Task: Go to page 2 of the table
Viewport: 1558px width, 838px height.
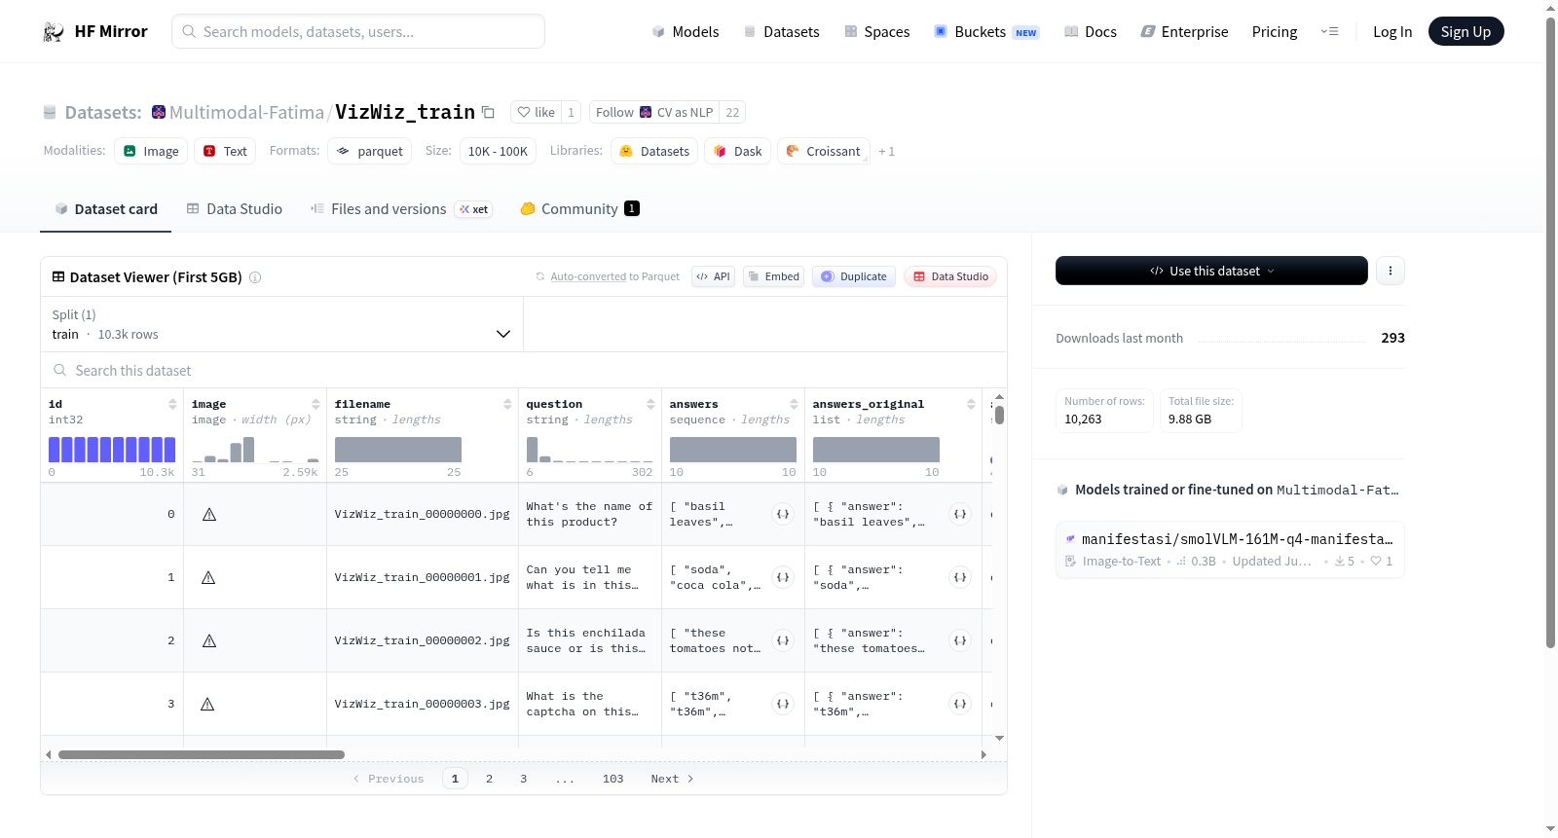Action: tap(490, 780)
